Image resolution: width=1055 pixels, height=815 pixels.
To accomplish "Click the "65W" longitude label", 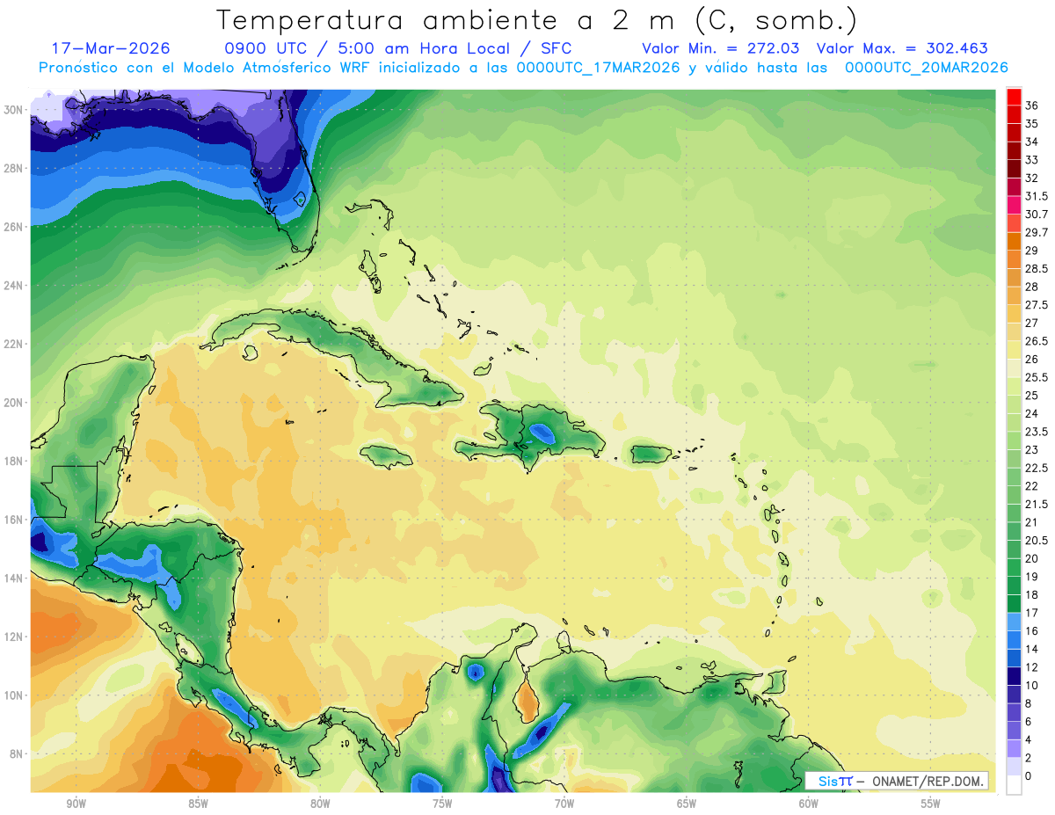I will pos(687,804).
